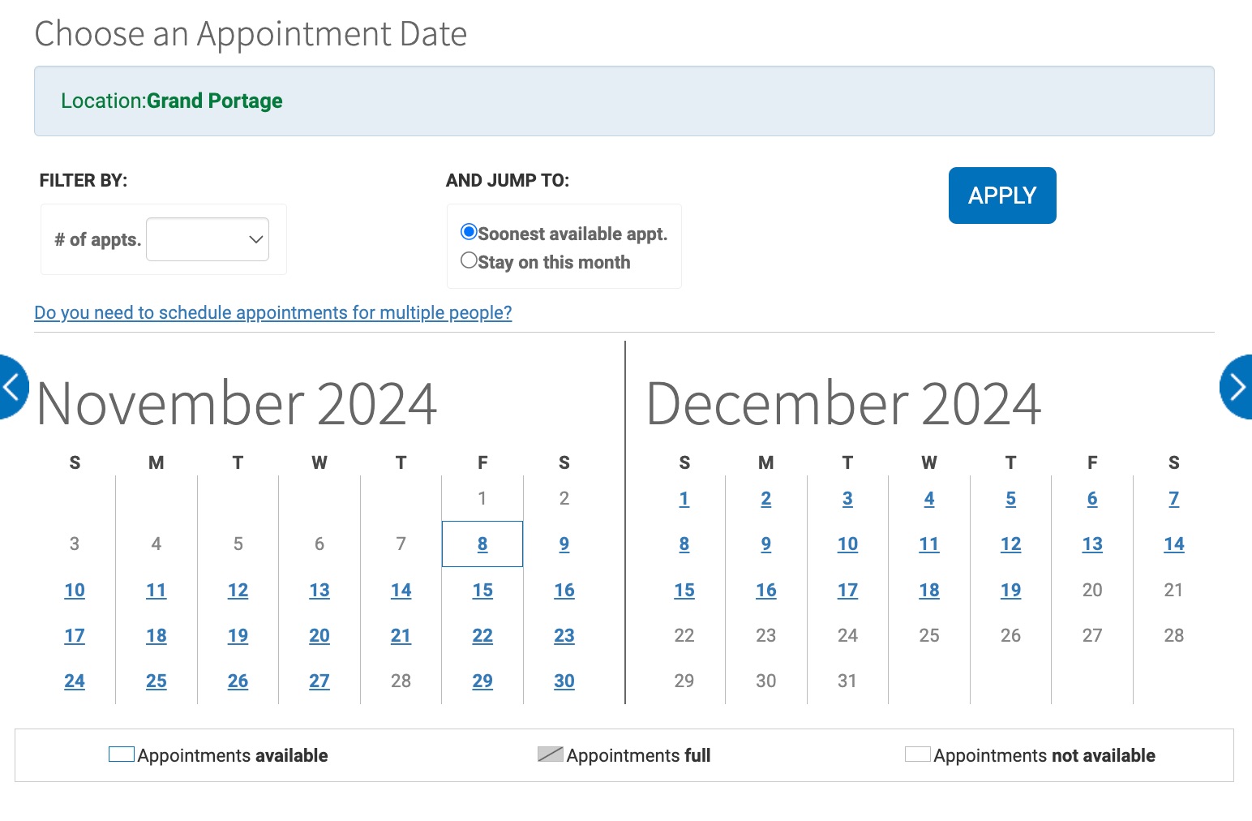Pick December 1 appointment date

[x=684, y=498]
